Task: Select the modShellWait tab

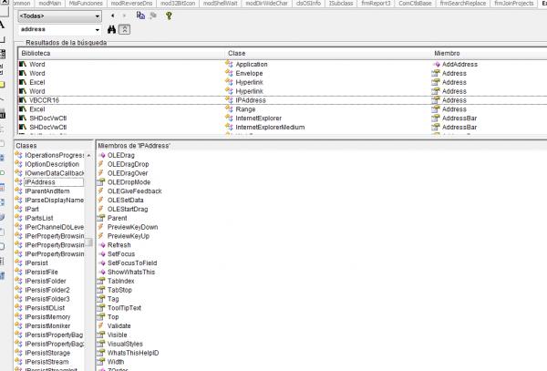Action: (220, 4)
